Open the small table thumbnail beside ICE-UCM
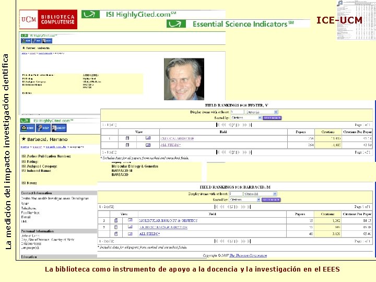 (x=356, y=20)
